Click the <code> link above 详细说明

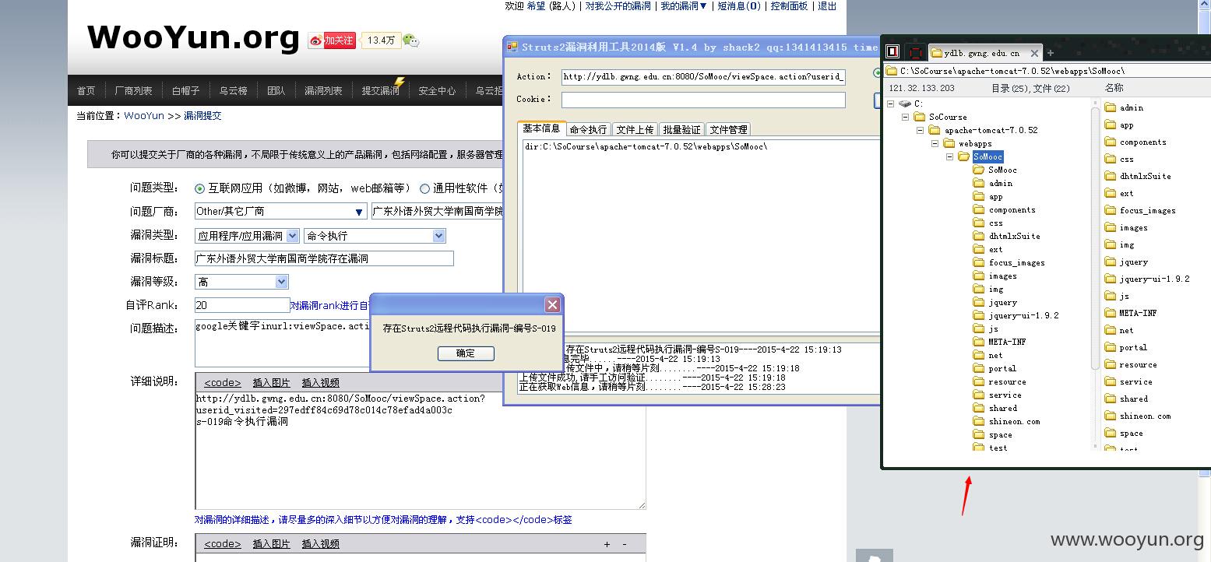click(x=223, y=383)
